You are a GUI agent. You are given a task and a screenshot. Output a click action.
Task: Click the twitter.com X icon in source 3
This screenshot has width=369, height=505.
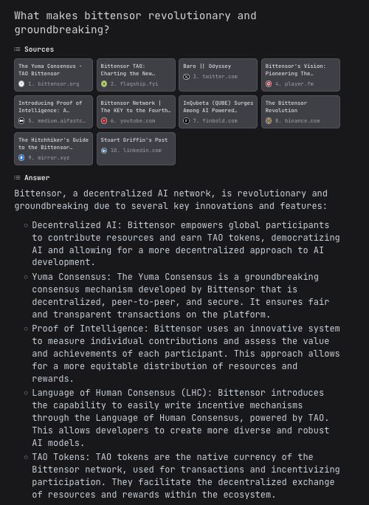(186, 76)
